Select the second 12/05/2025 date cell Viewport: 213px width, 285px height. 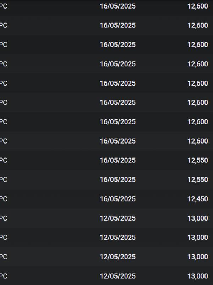click(x=118, y=237)
